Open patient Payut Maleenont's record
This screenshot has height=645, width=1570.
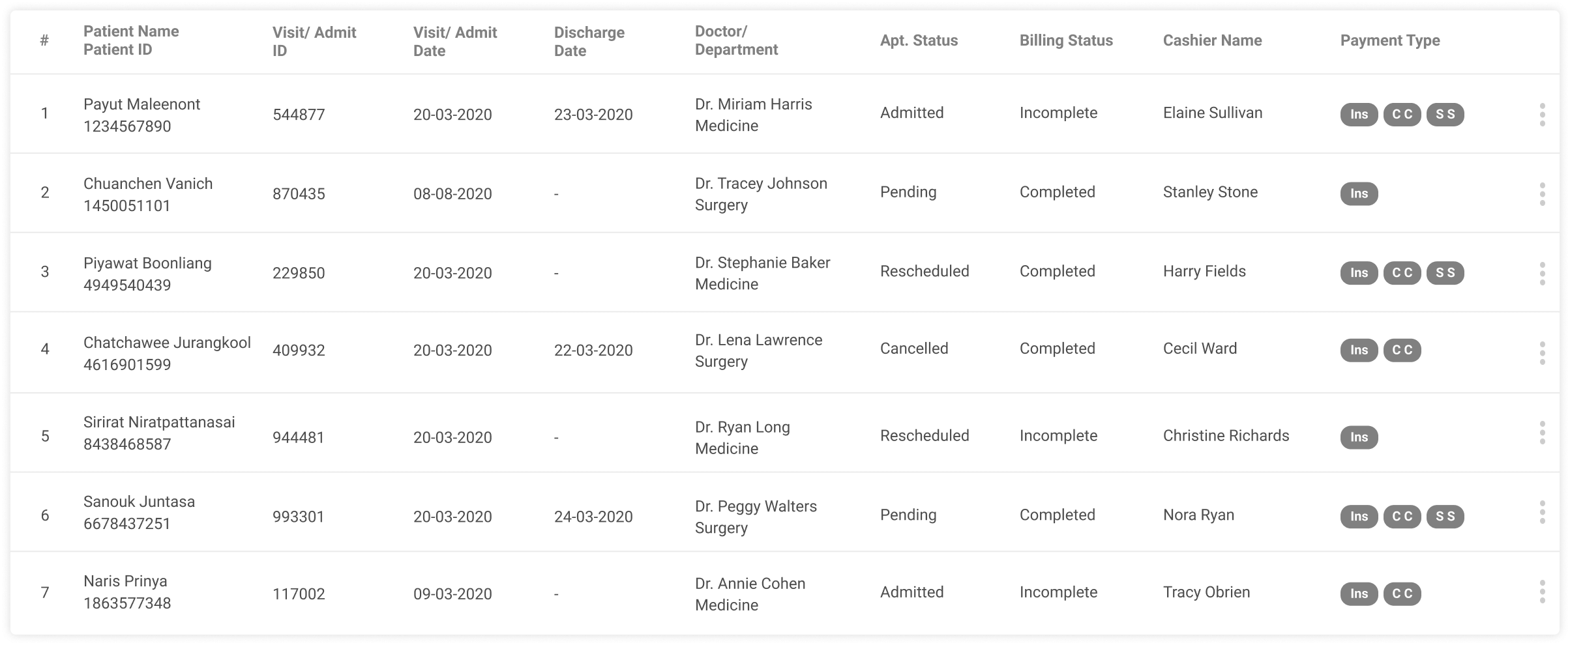click(141, 104)
